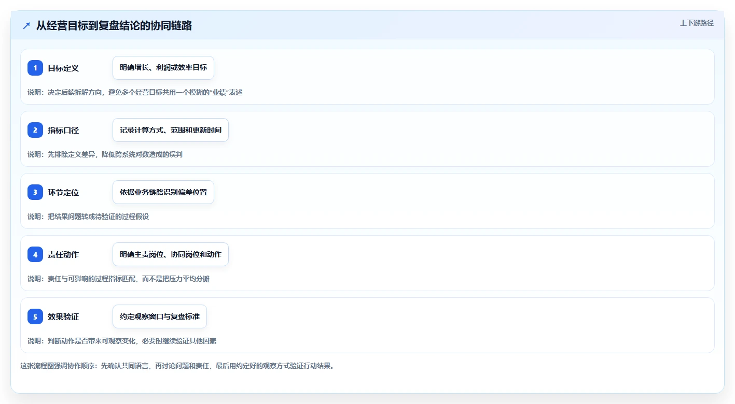Click the footer summary starting 这张流程图强调协作顺序
The image size is (735, 404).
pos(177,366)
